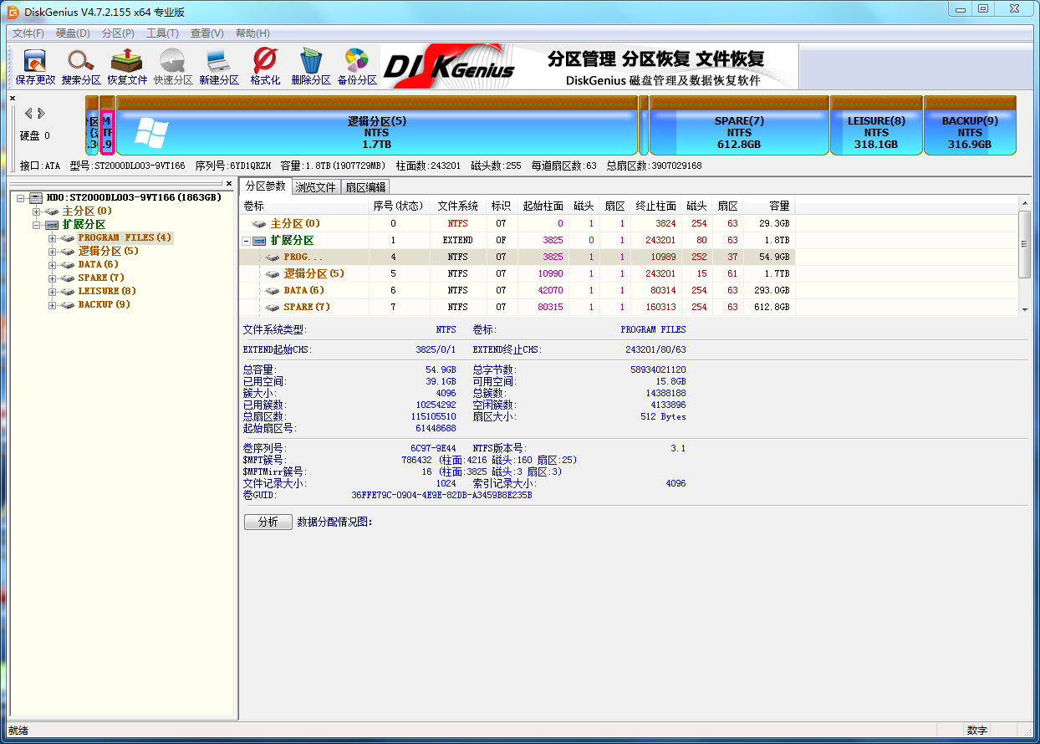This screenshot has width=1040, height=744.
Task: Expand PROGRAM FILES(4) in the tree
Action: point(52,237)
